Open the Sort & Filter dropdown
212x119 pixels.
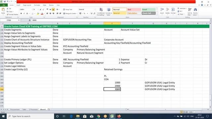point(190,12)
